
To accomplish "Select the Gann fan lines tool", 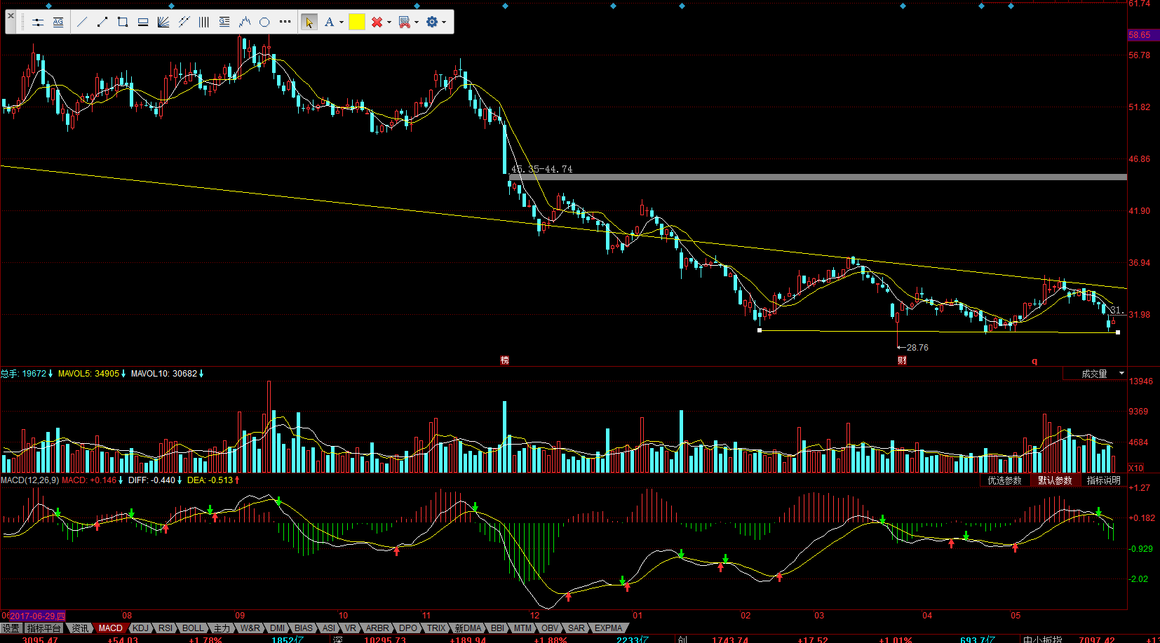I will [x=163, y=22].
